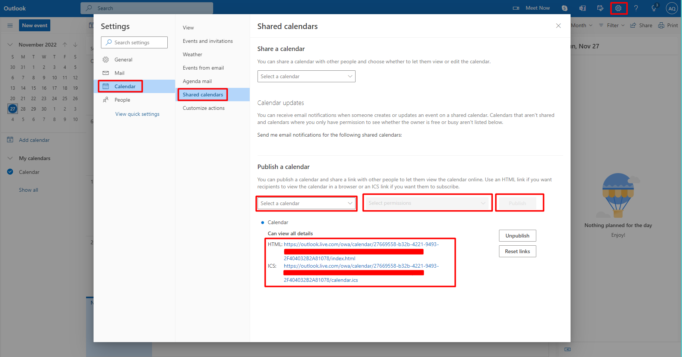Open the Help question mark icon

click(636, 8)
